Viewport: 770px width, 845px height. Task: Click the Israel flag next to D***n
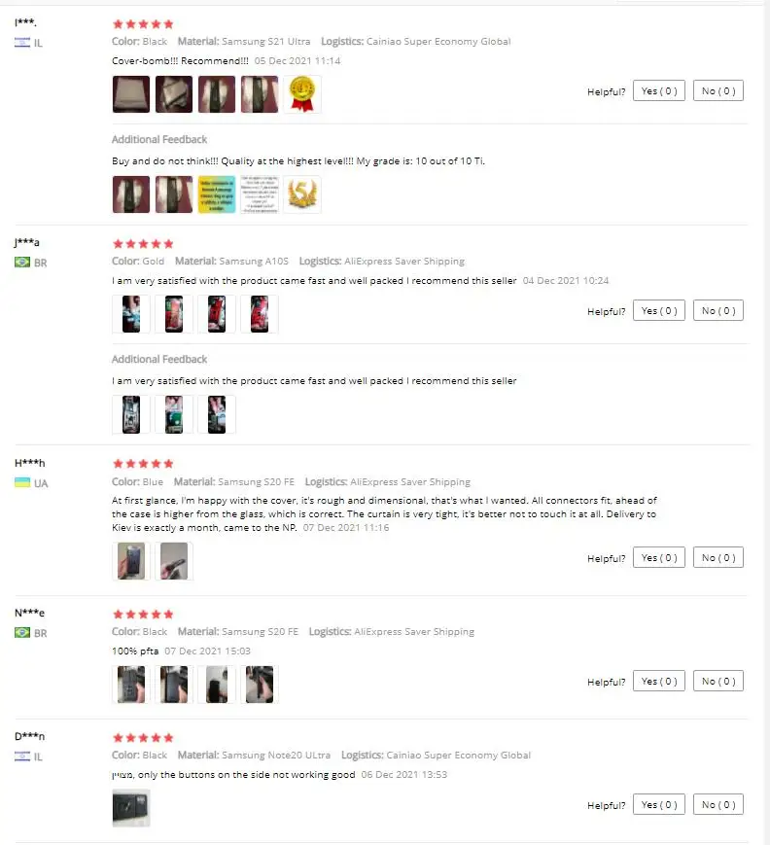click(x=22, y=757)
